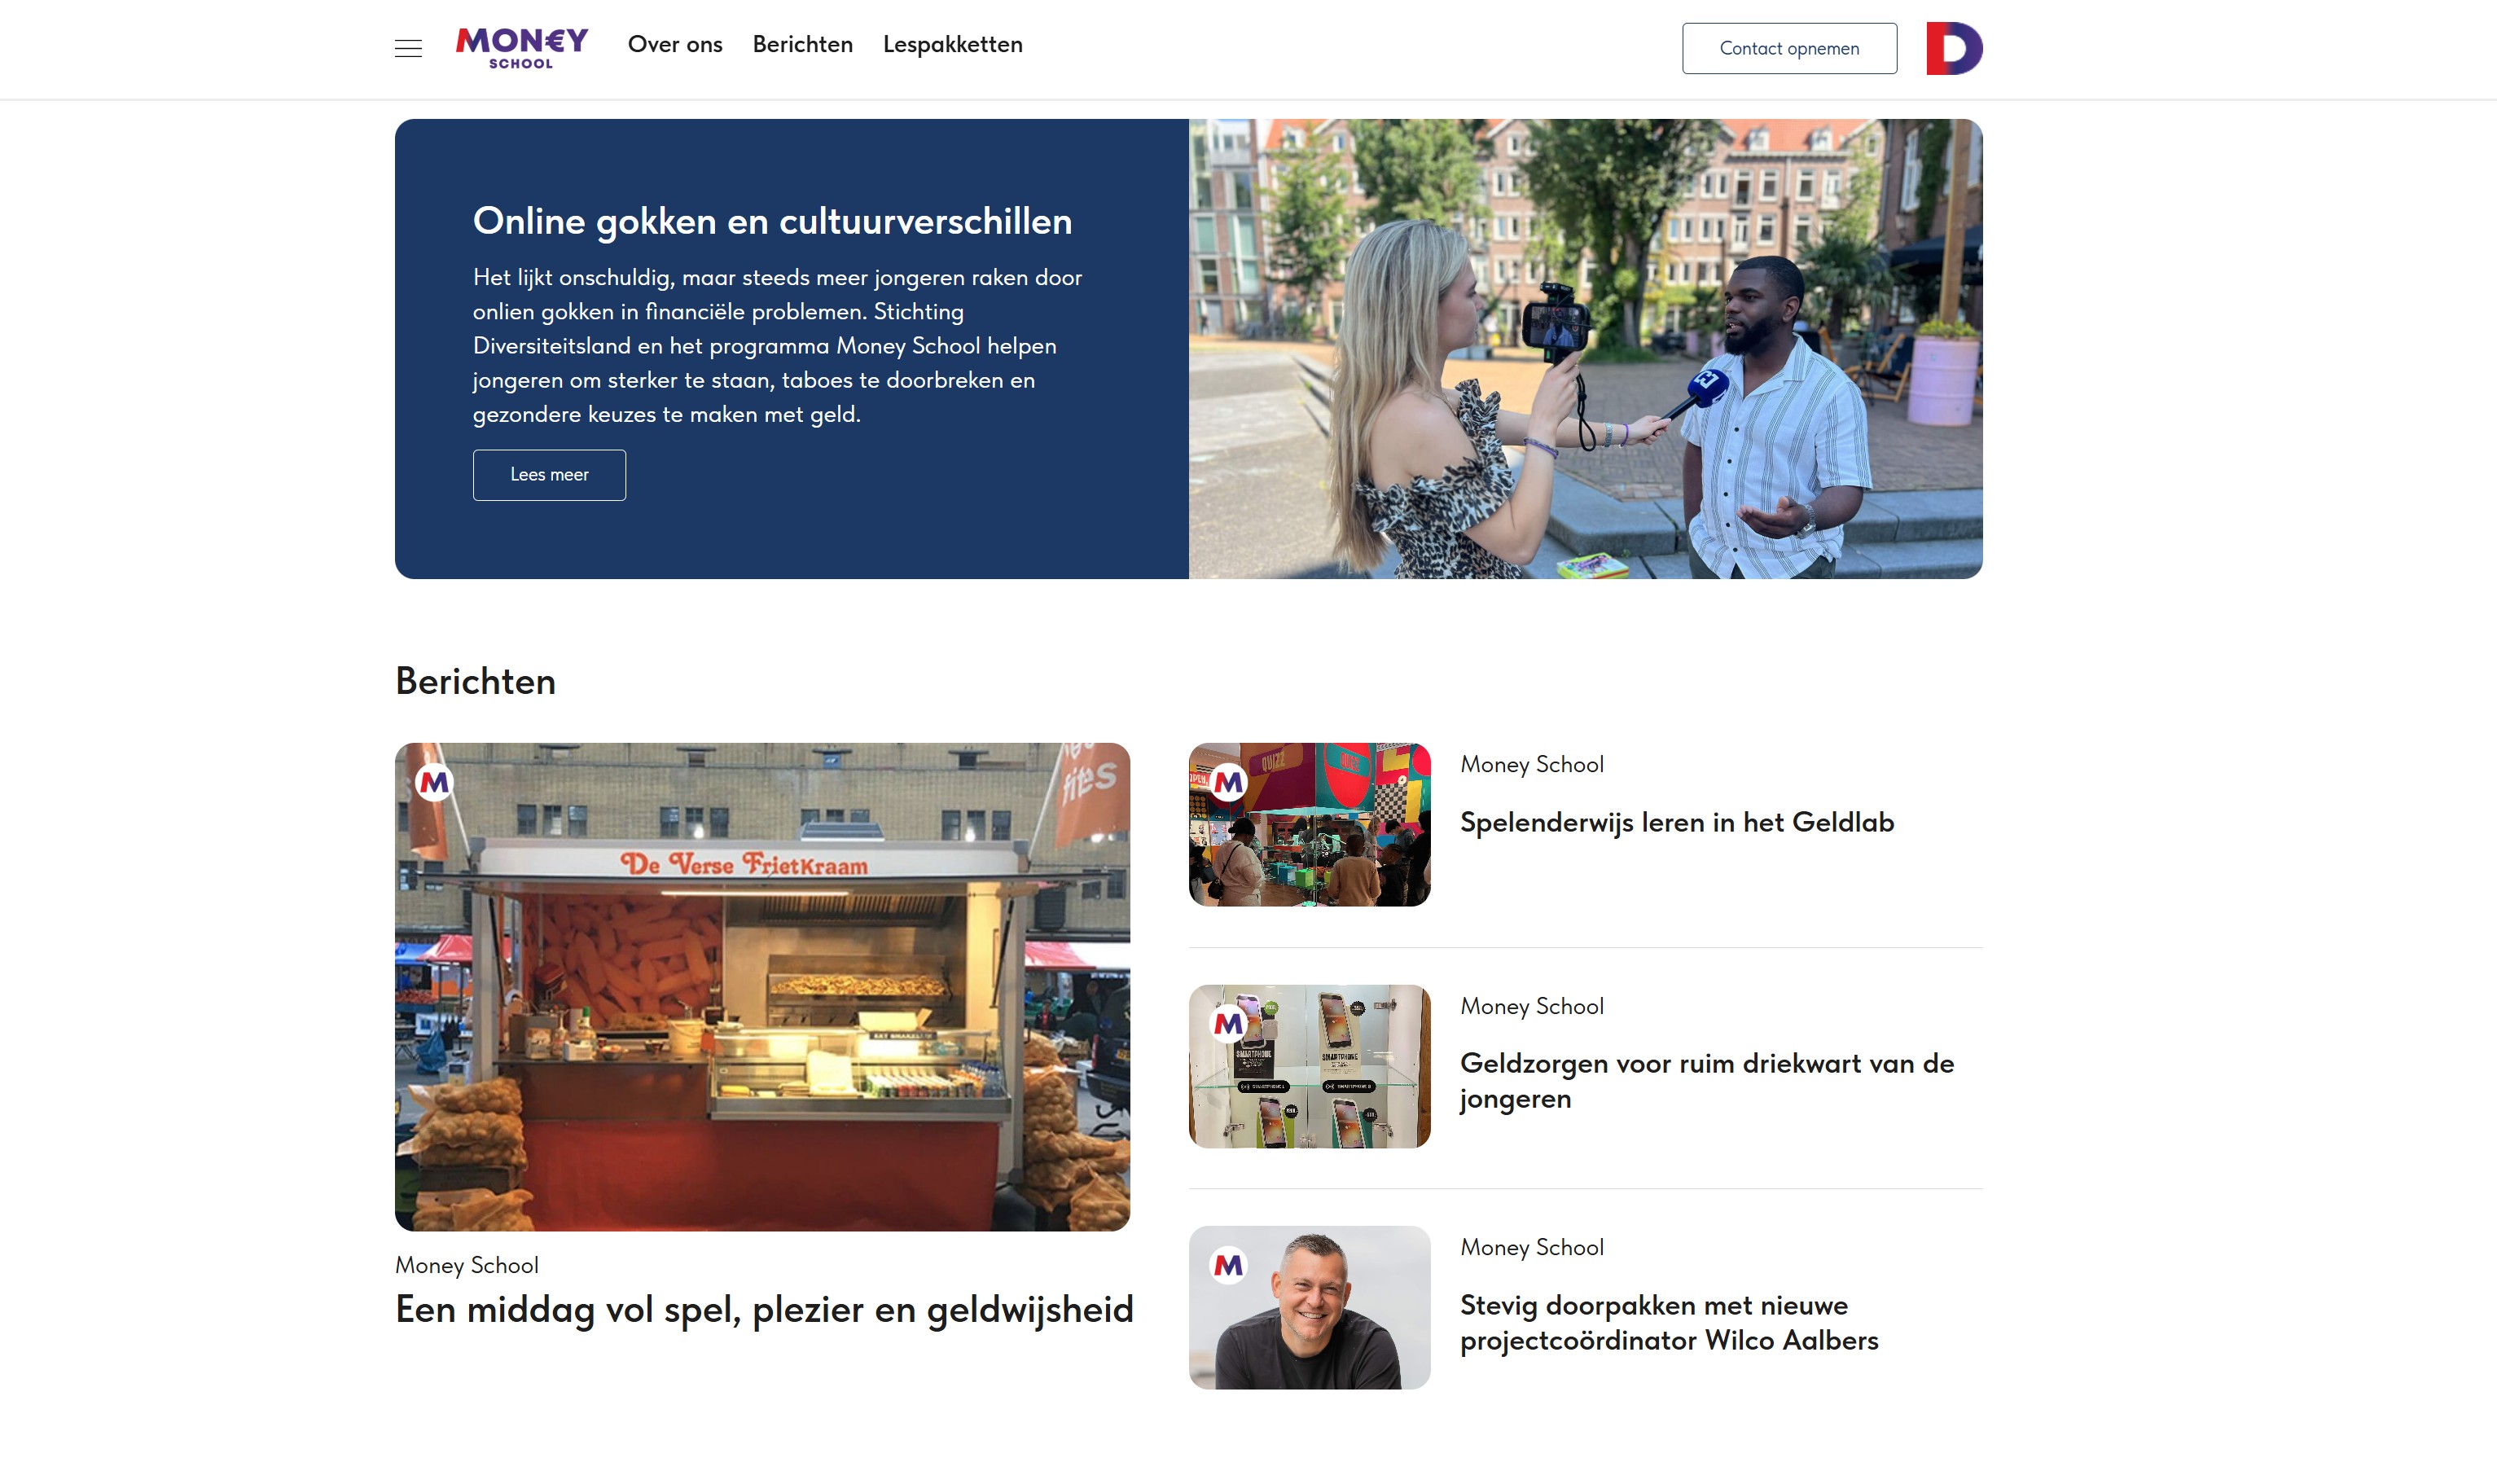Click the Money School logo
Screen dimensions: 2497x1484
[x=522, y=48]
